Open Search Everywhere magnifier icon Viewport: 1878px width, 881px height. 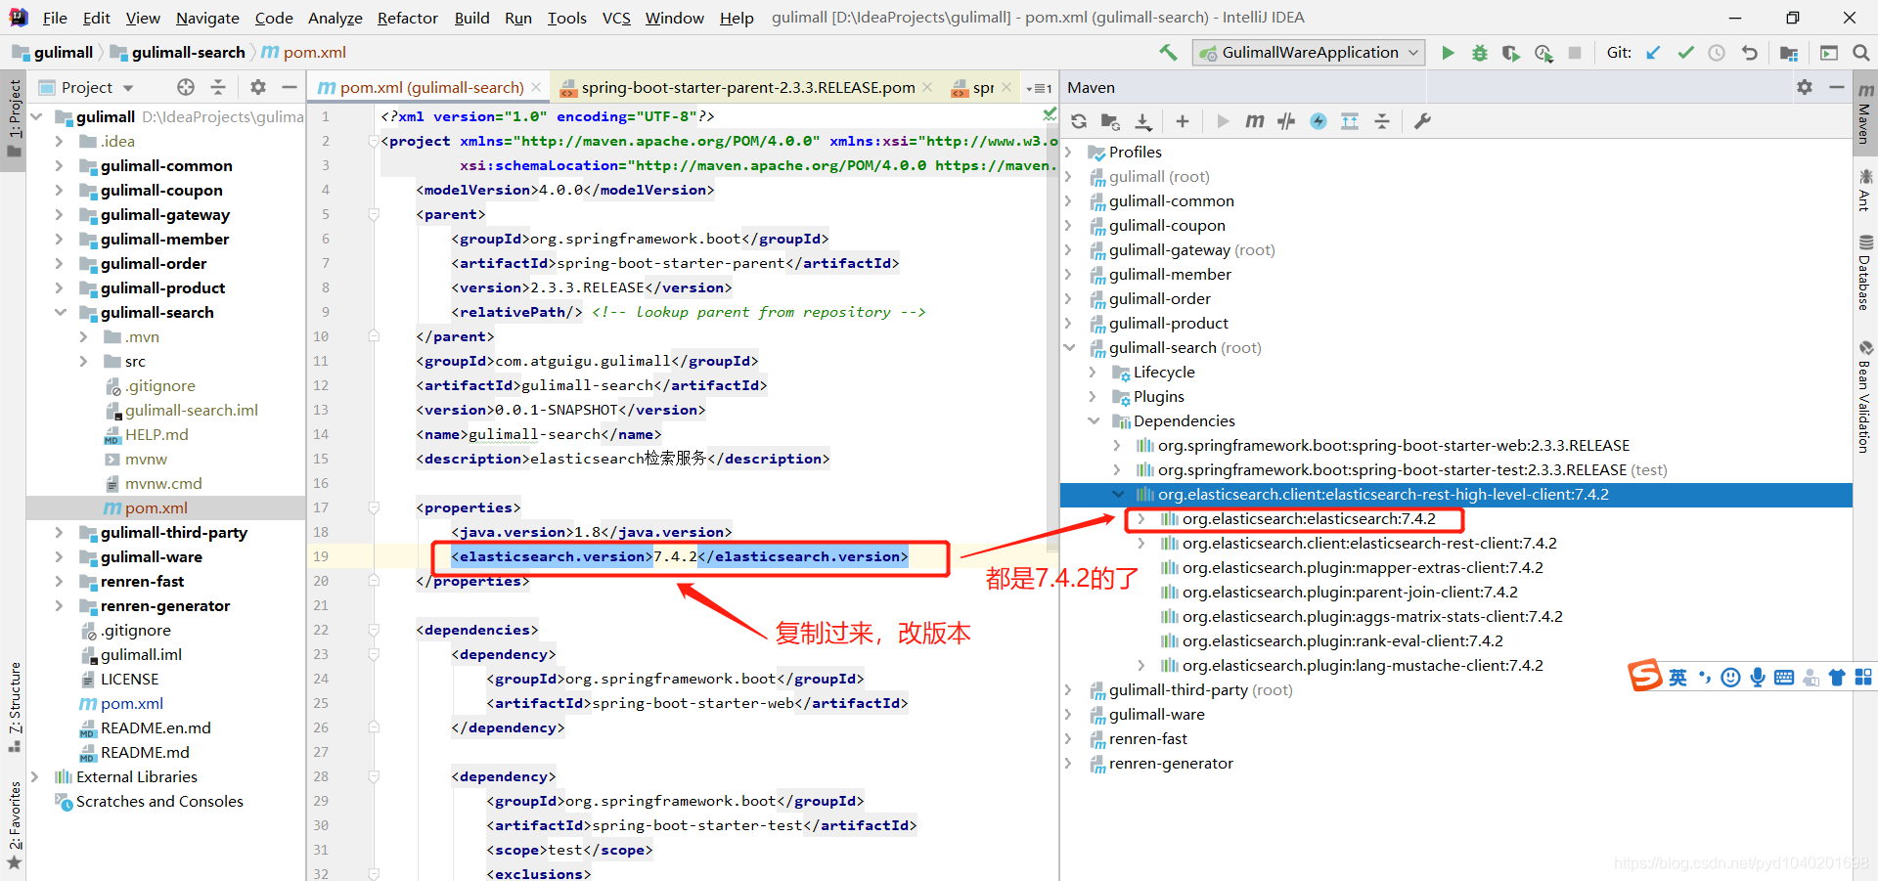click(1861, 52)
